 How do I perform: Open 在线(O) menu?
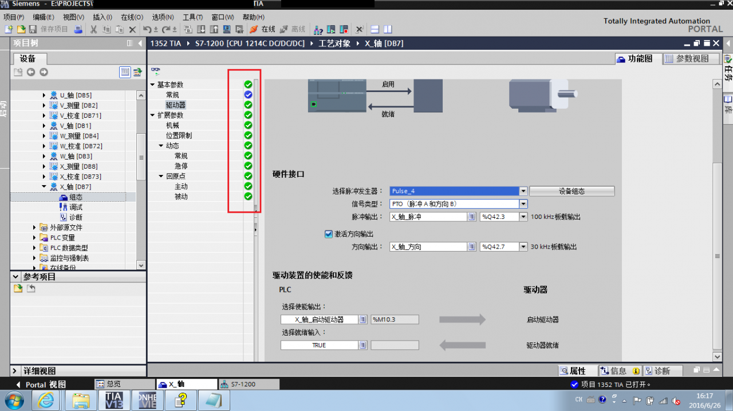(x=132, y=17)
